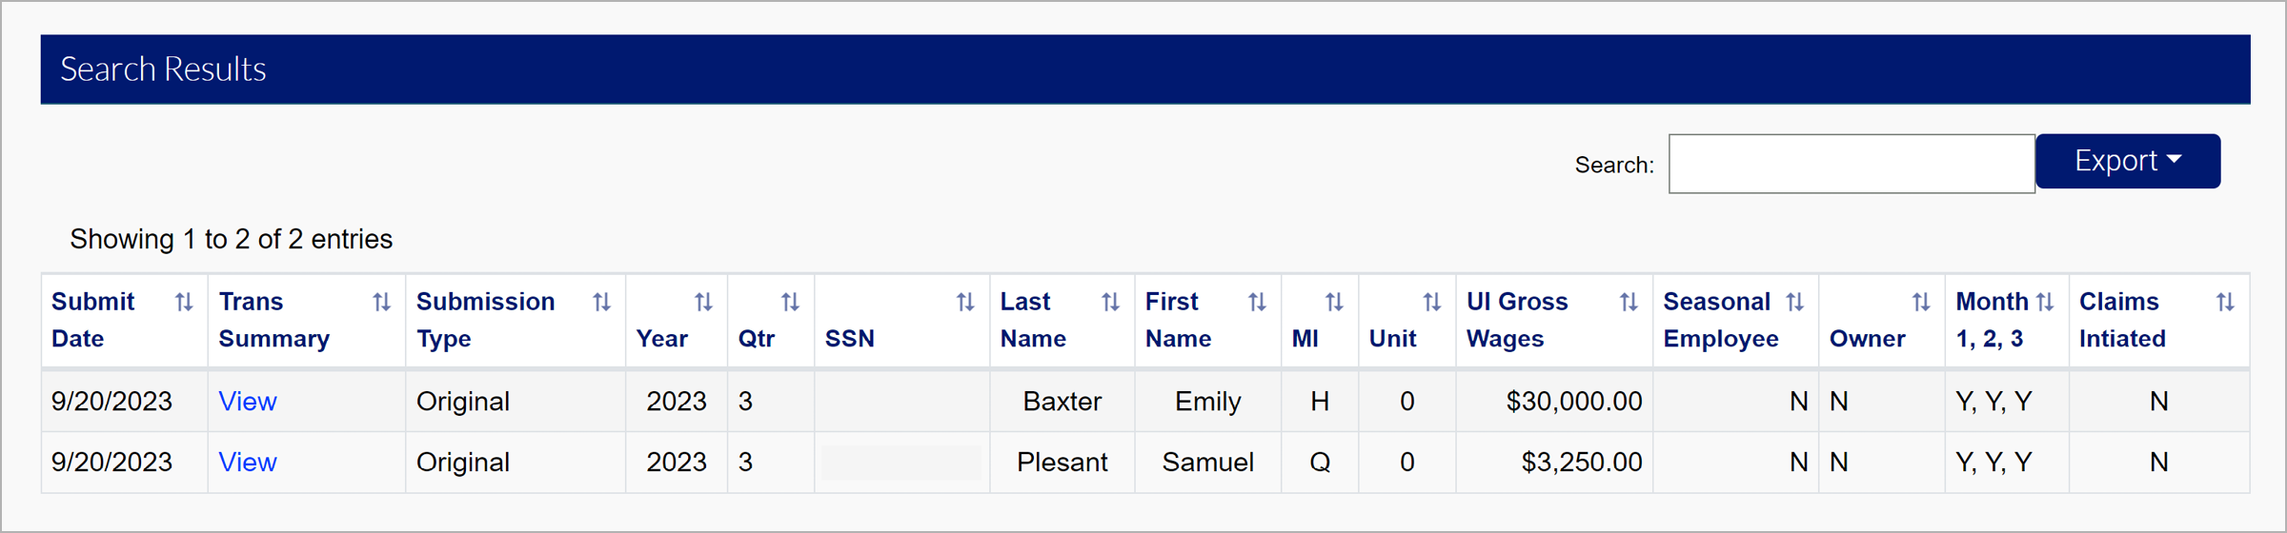Click Seasonal Employee sort arrows icon

(1795, 303)
